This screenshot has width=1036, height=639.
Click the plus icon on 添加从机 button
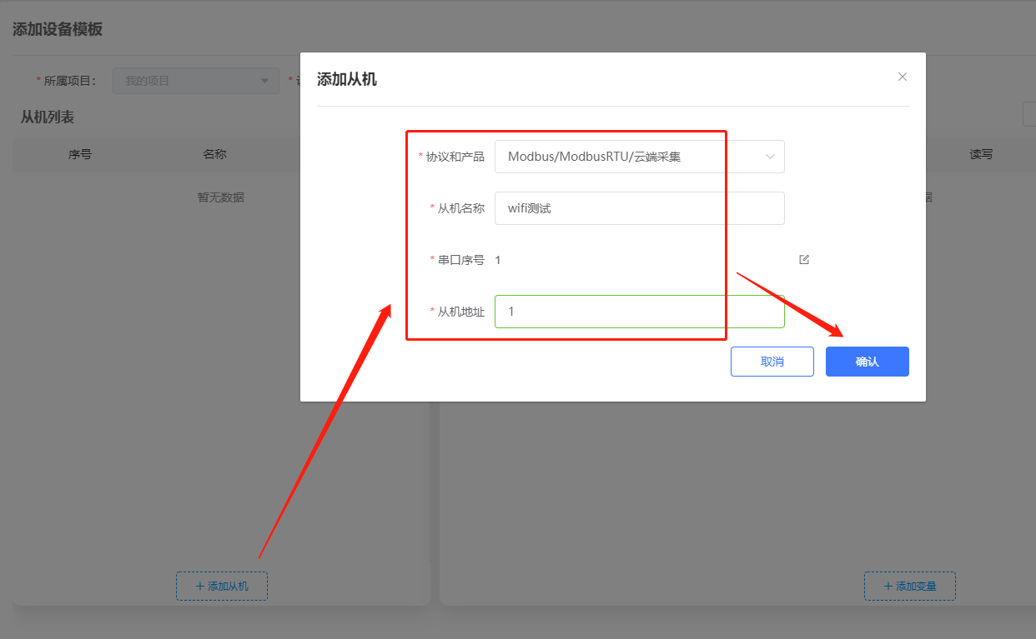200,587
